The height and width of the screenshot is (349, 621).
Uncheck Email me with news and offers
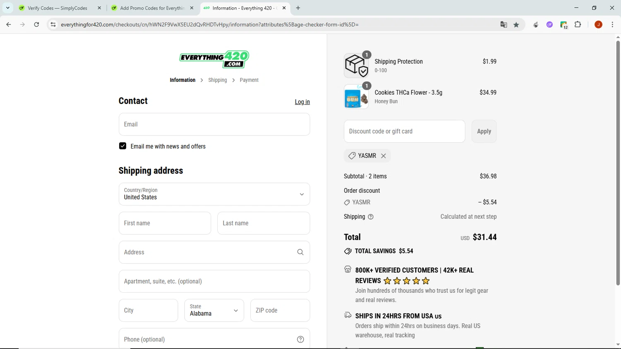123,146
